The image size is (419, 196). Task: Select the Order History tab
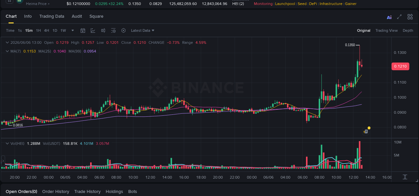coord(56,192)
